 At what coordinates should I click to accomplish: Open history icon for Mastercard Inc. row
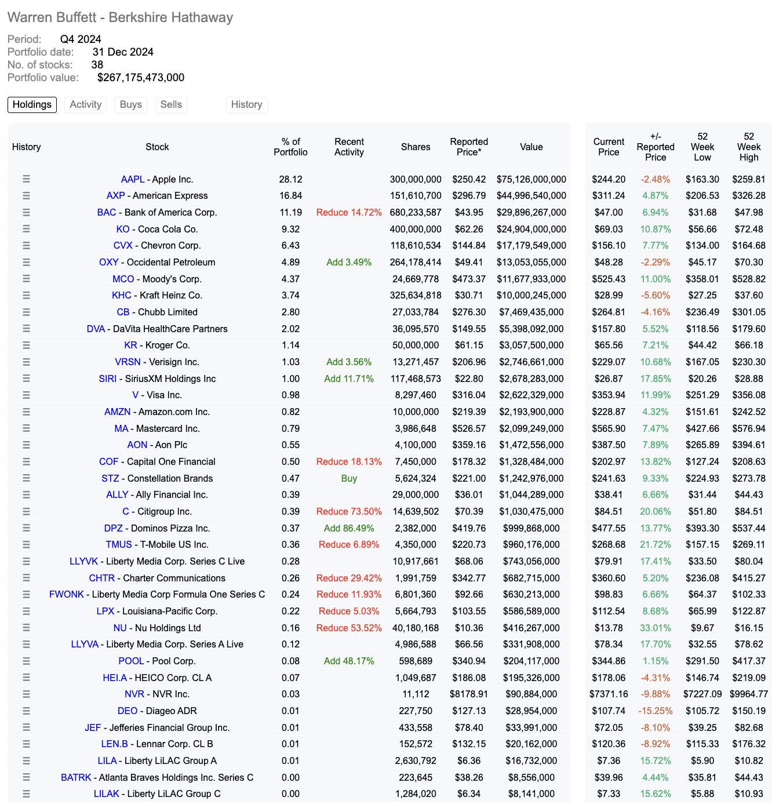[26, 428]
